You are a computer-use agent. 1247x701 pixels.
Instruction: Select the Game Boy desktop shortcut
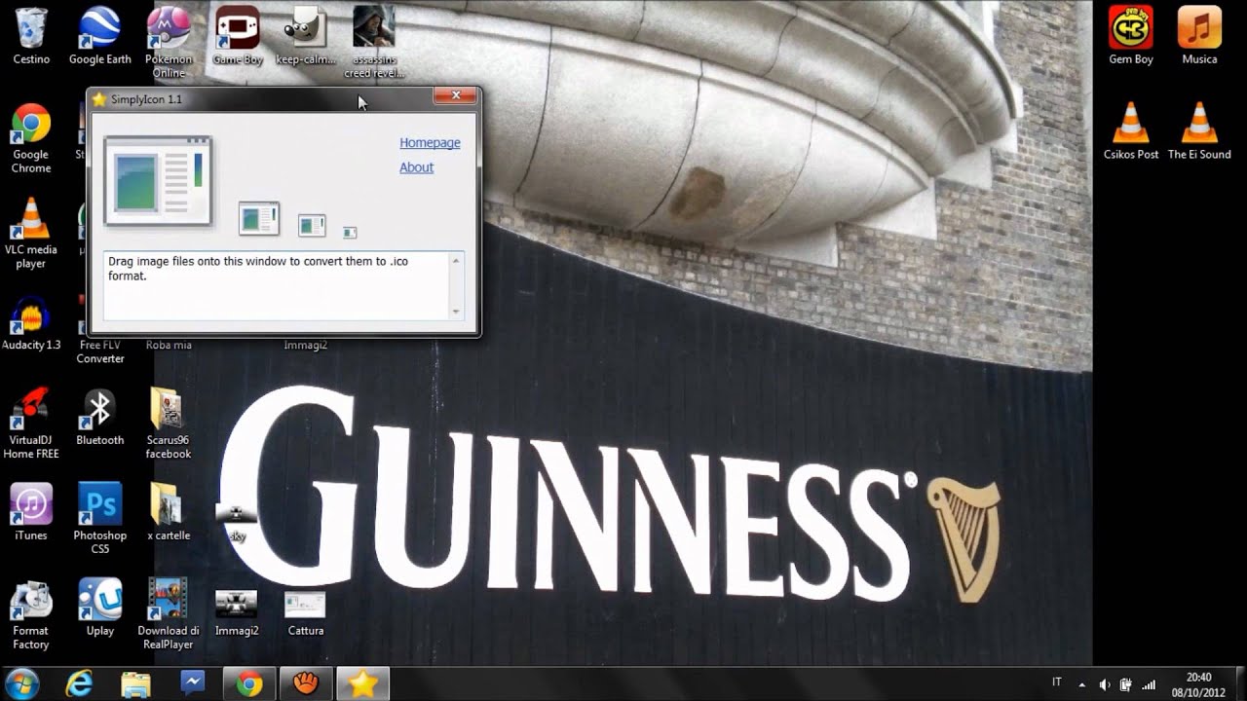pyautogui.click(x=238, y=36)
